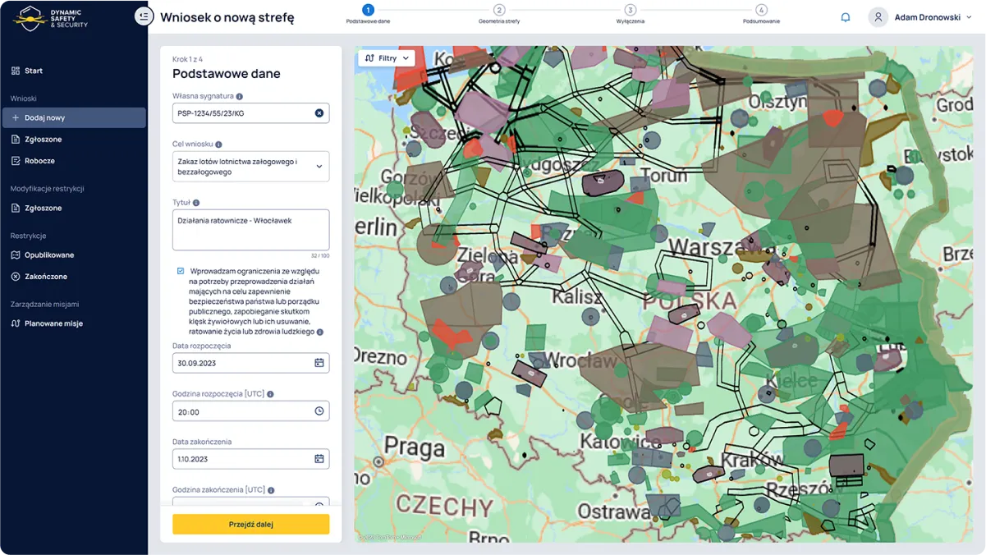The height and width of the screenshot is (555, 986).
Task: Select the Geometria strefy step
Action: 498,12
